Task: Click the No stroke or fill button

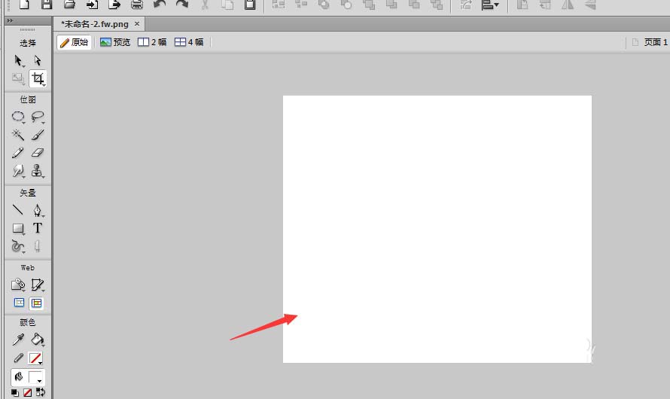Action: (x=27, y=392)
